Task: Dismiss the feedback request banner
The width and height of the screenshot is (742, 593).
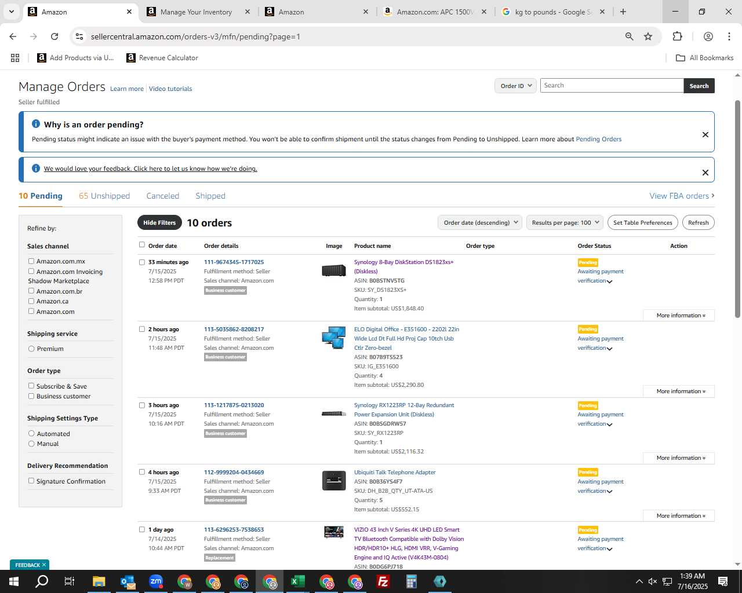Action: point(705,173)
